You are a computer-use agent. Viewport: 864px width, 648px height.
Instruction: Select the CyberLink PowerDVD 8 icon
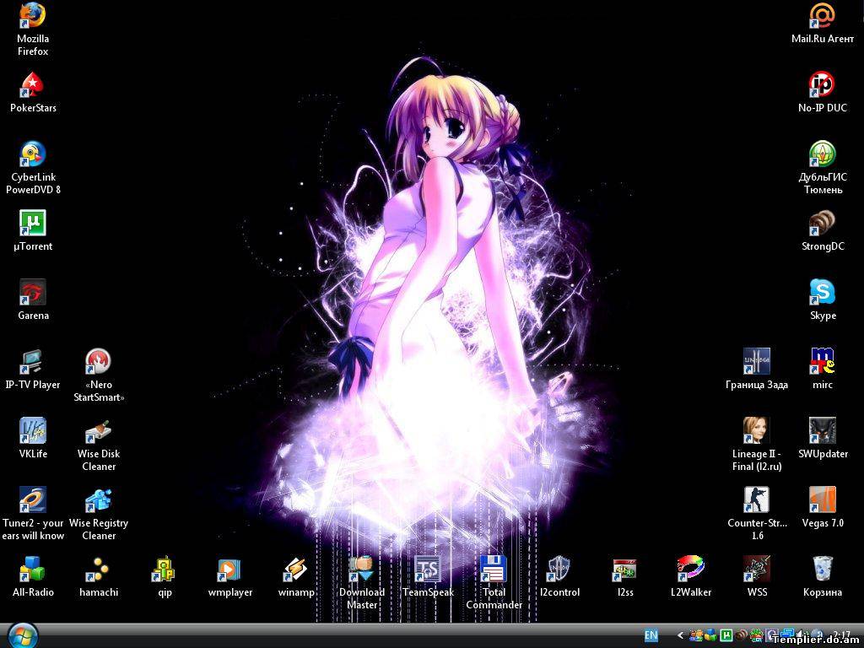pyautogui.click(x=33, y=154)
